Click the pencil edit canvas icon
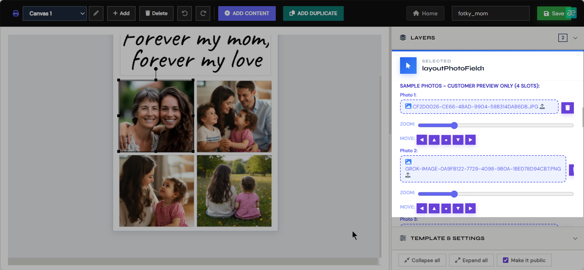The width and height of the screenshot is (584, 270). coord(96,13)
